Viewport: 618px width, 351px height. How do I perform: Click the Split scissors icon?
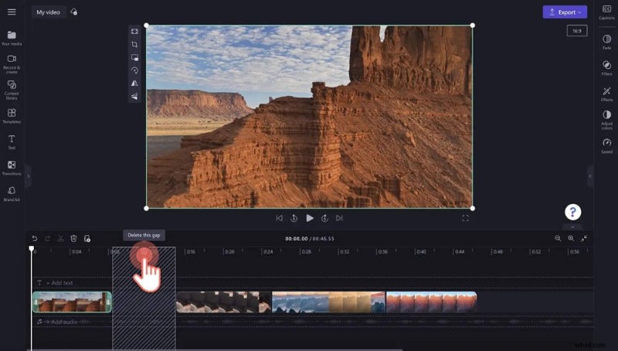pyautogui.click(x=60, y=238)
